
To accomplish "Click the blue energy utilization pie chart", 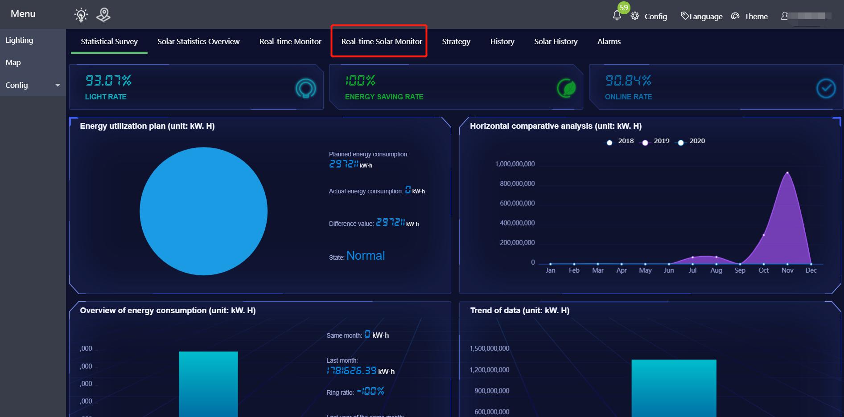I will point(203,211).
